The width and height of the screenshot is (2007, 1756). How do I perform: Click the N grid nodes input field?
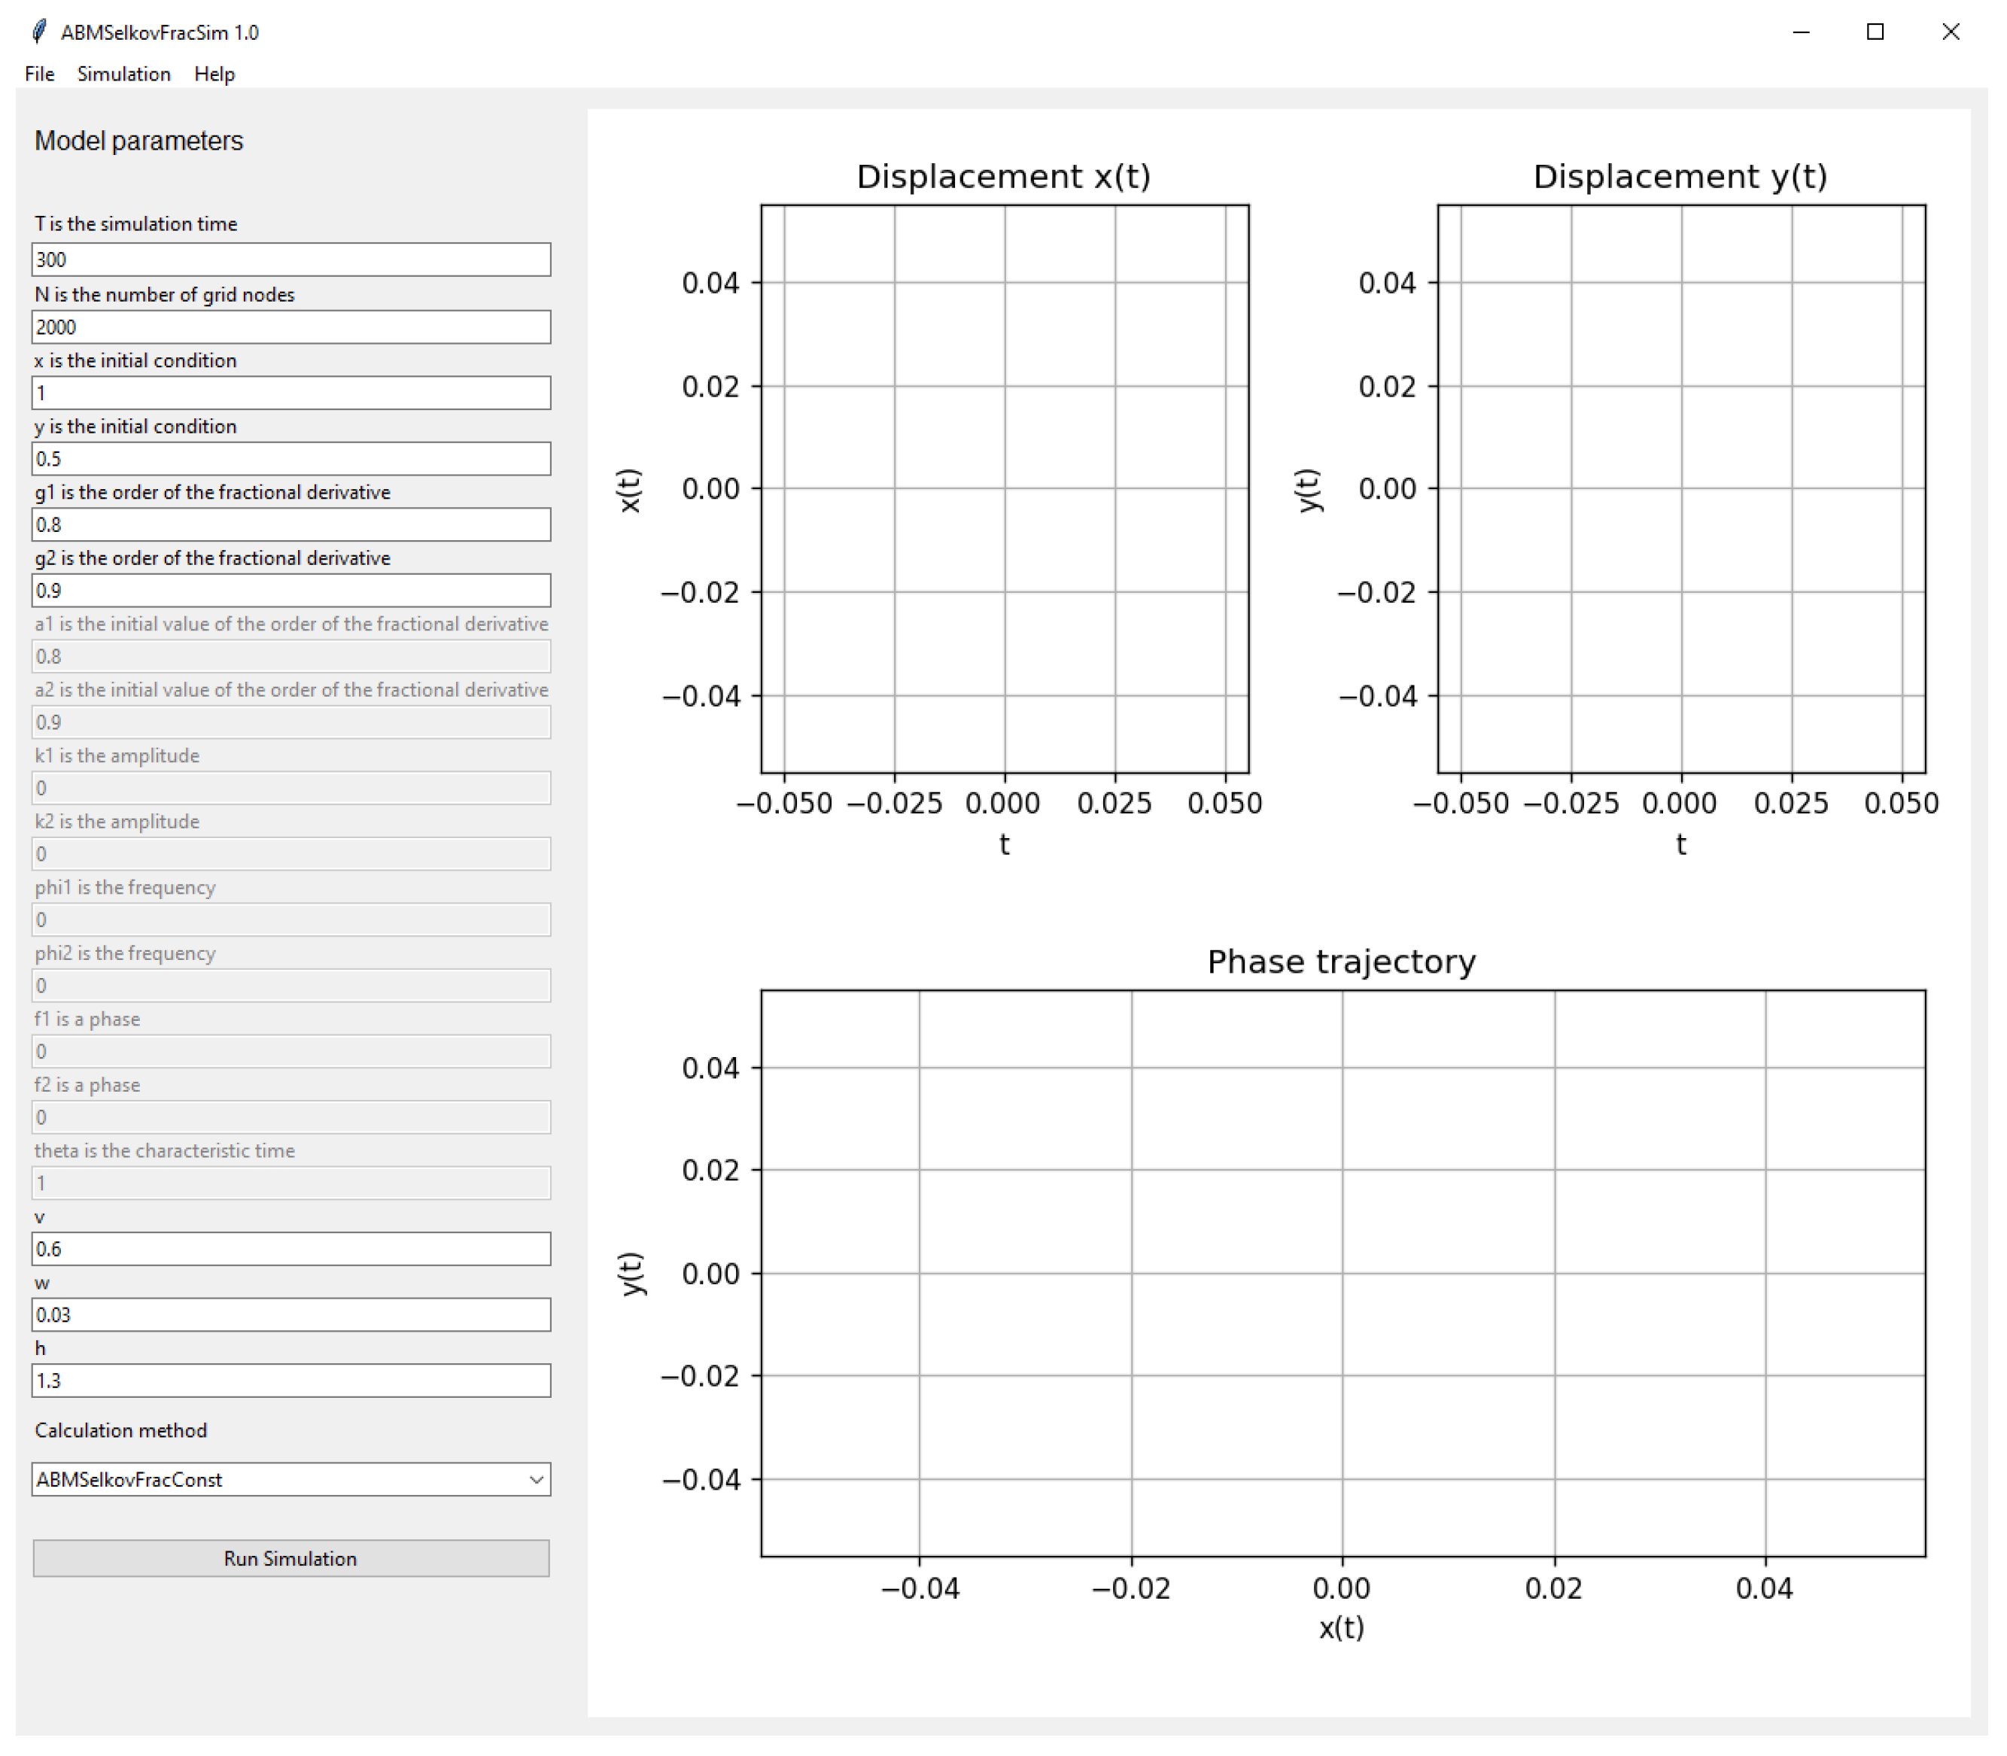291,327
